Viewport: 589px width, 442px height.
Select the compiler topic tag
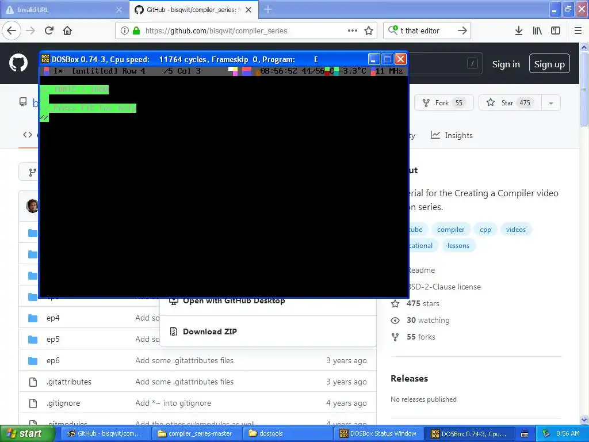click(x=450, y=229)
